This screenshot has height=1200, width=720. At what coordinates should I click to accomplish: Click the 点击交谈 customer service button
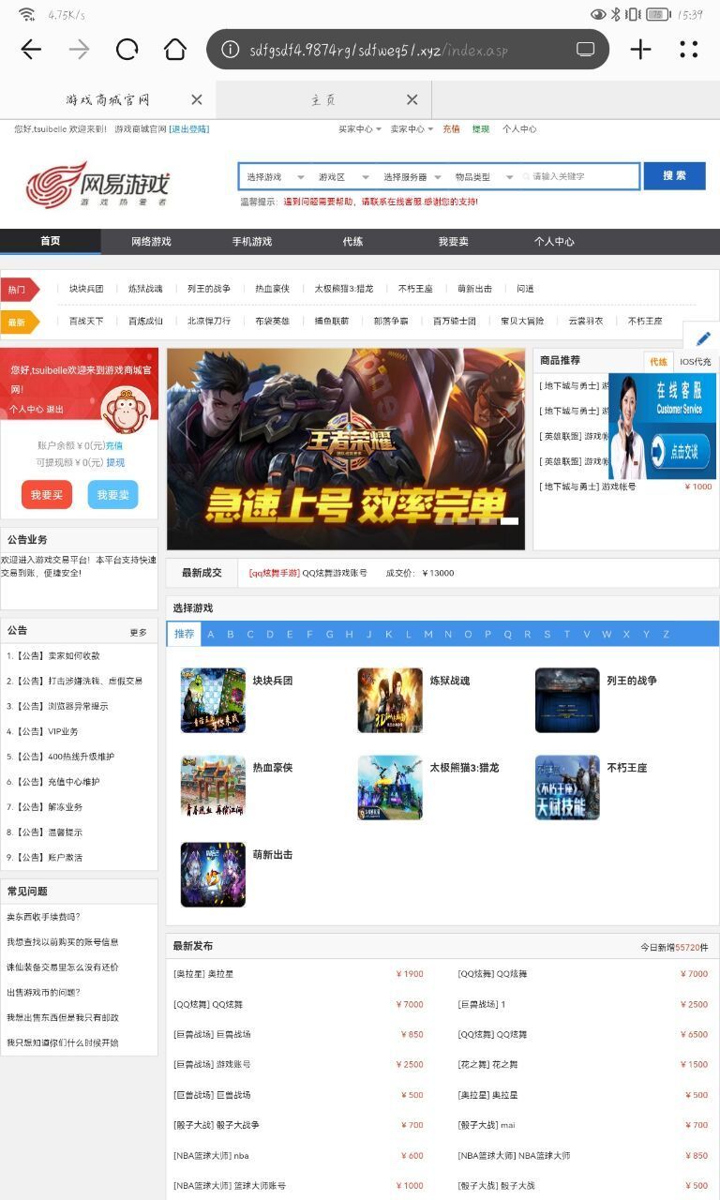(681, 450)
